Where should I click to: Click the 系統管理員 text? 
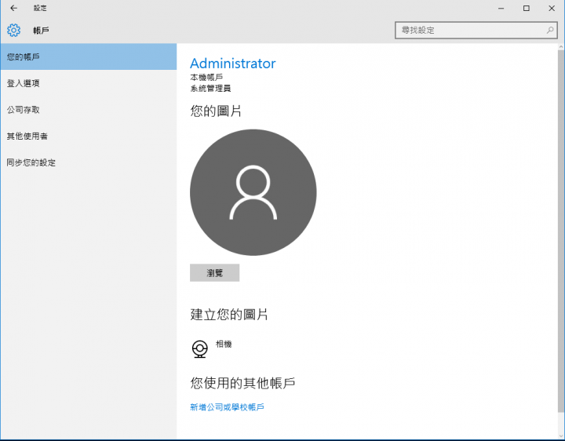tap(210, 88)
